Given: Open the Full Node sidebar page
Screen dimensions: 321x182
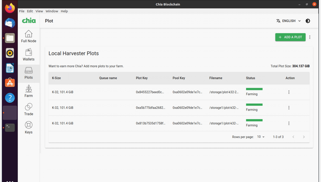Looking at the screenshot, I should click(x=29, y=37).
